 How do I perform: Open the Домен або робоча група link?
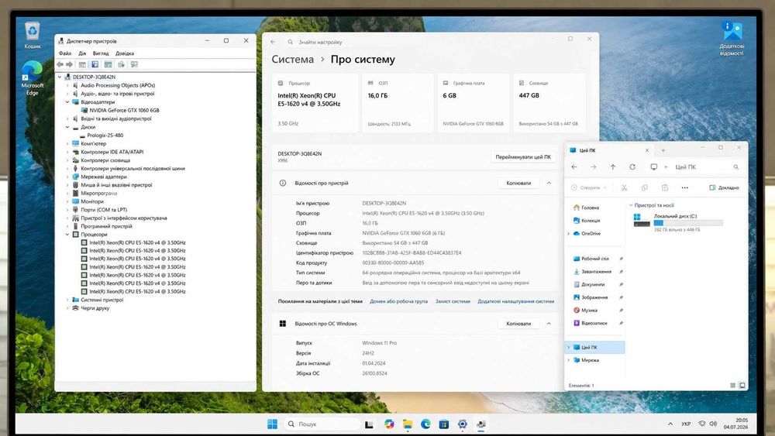pyautogui.click(x=398, y=301)
